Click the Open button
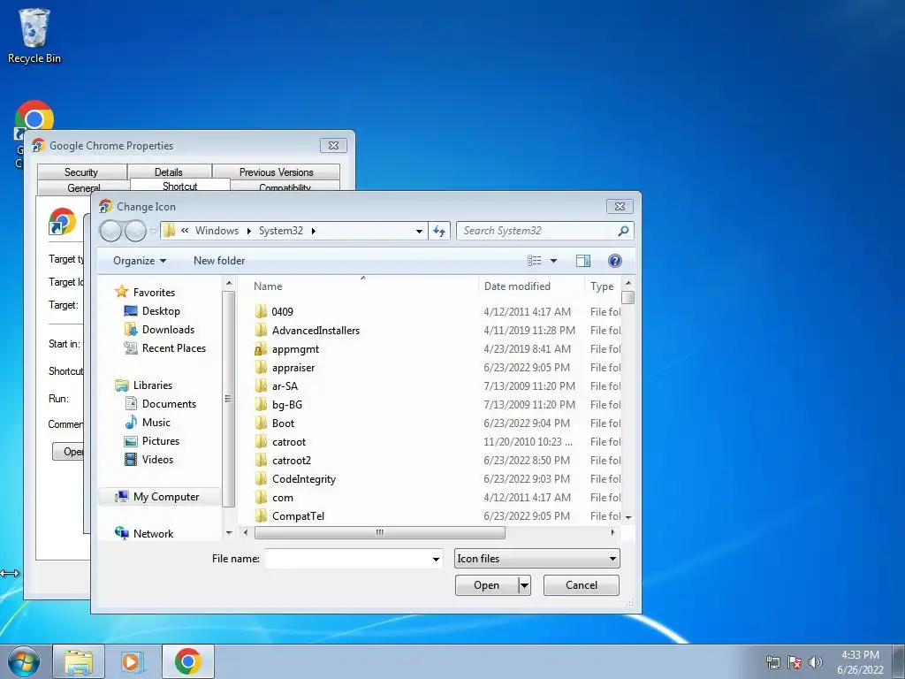The image size is (905, 679). point(487,585)
